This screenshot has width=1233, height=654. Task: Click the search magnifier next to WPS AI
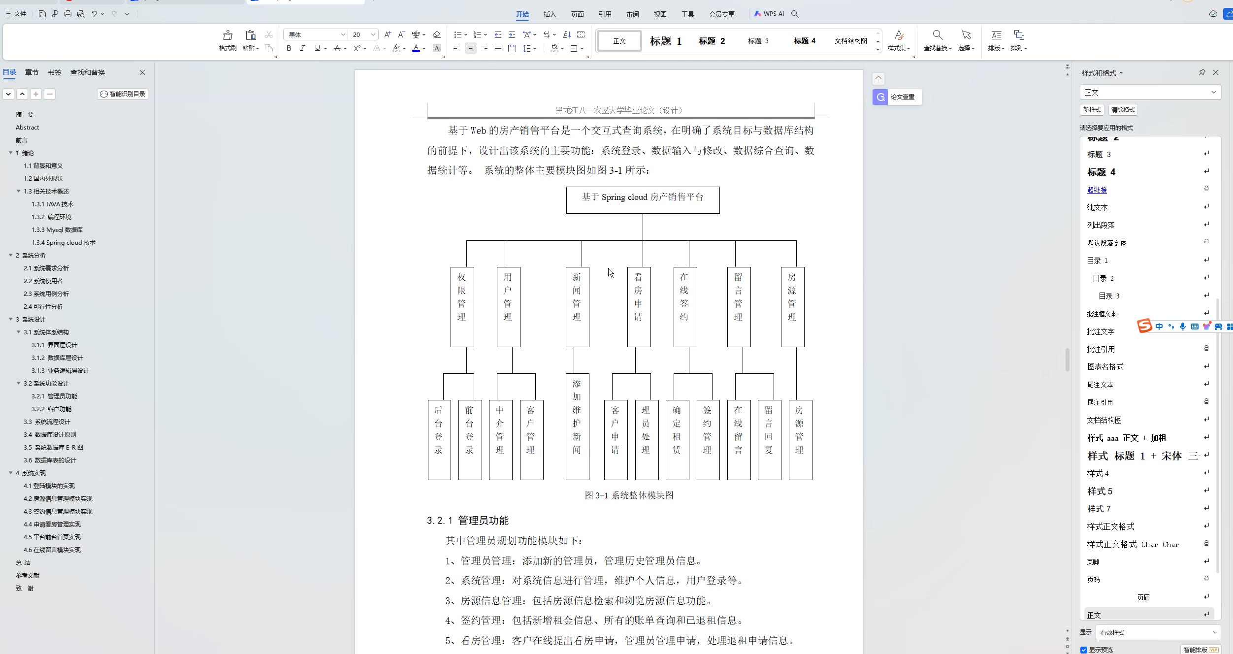pyautogui.click(x=795, y=14)
